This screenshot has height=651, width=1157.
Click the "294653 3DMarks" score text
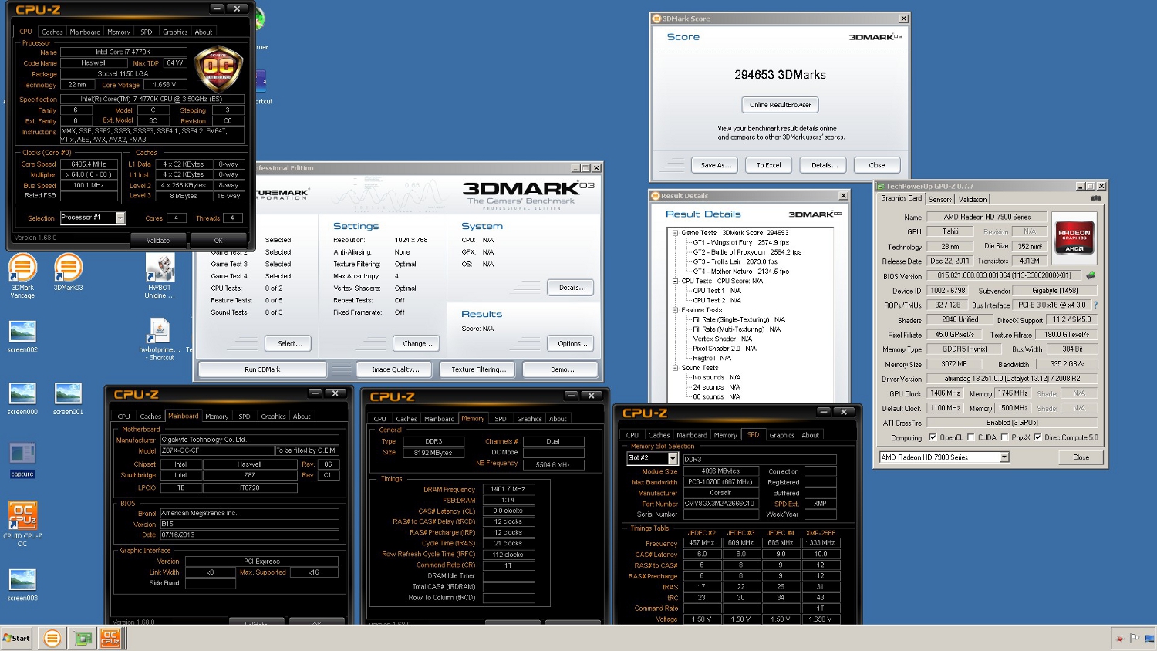[x=780, y=75]
